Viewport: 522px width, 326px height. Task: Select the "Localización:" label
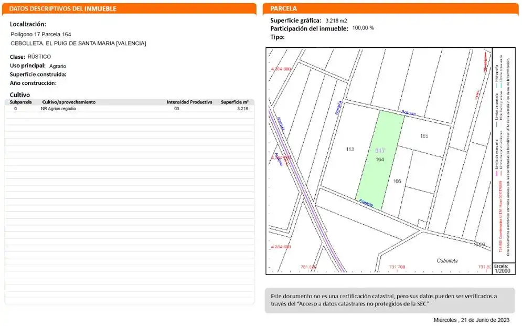(x=28, y=24)
